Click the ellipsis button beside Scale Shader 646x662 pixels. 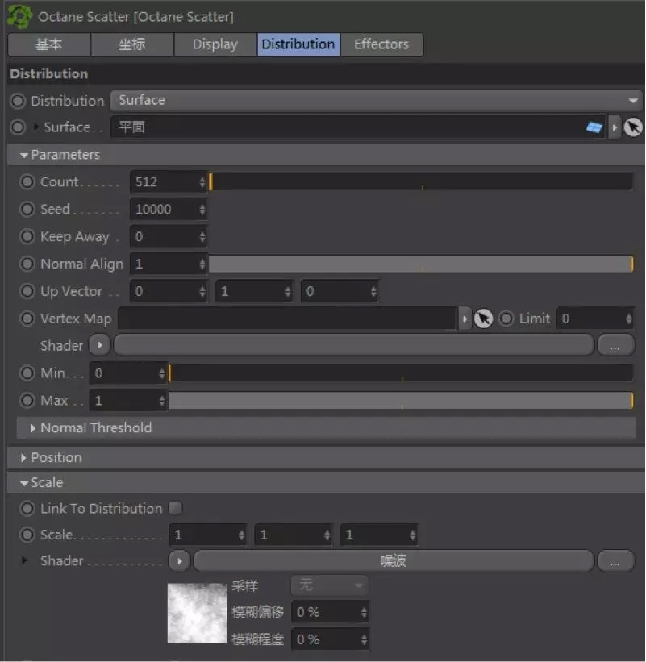click(x=615, y=560)
